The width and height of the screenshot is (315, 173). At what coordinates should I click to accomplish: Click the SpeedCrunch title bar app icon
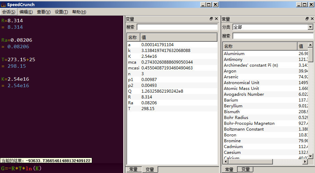(x=3, y=4)
